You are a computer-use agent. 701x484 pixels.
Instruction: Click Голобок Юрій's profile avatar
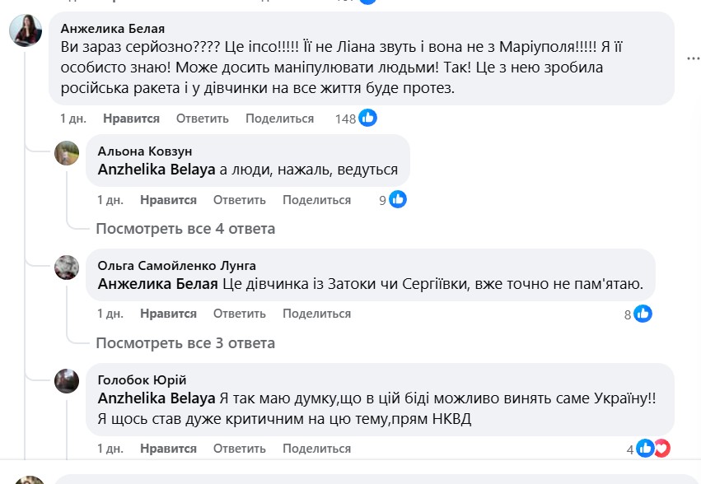[x=67, y=381]
